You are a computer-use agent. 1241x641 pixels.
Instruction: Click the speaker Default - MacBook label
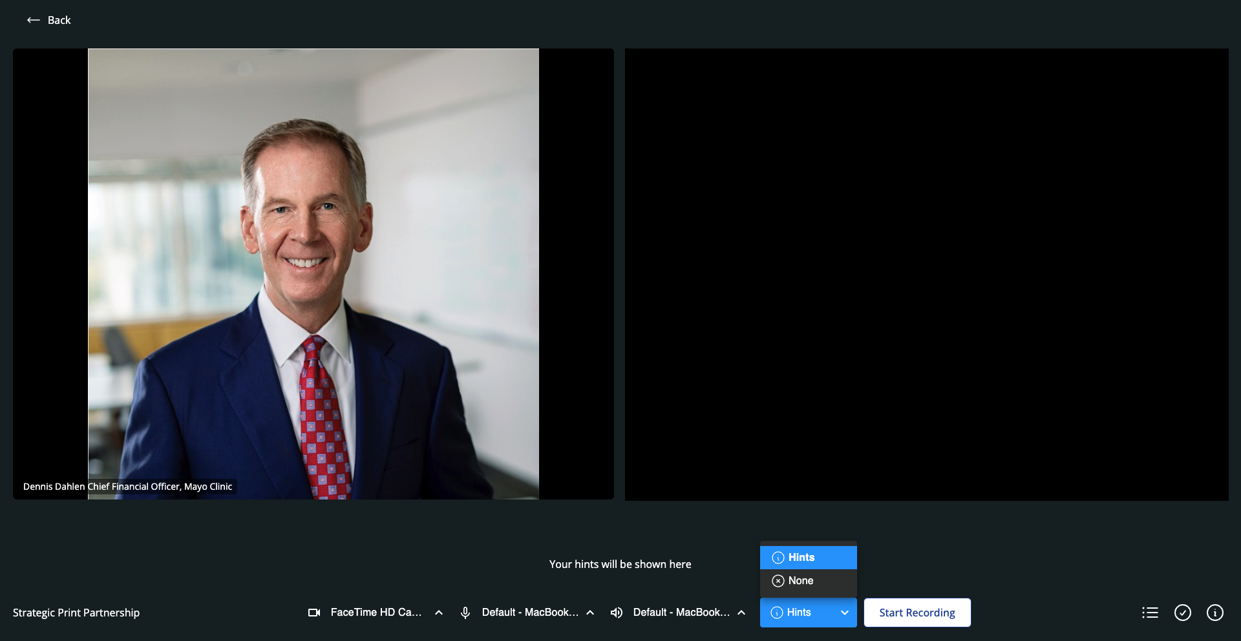pos(681,613)
